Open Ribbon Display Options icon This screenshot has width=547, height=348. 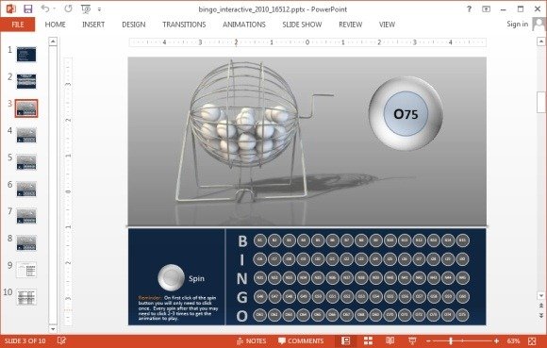(x=486, y=9)
